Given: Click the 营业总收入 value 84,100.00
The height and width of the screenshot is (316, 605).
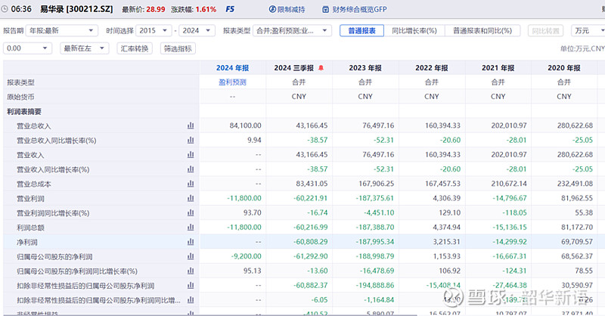Looking at the screenshot, I should pos(245,125).
